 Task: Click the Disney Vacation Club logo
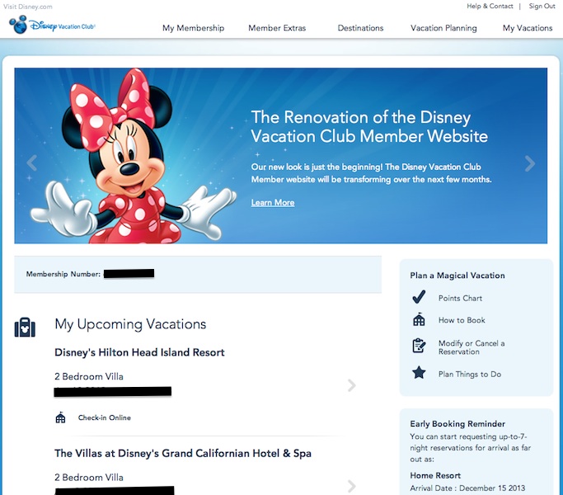(52, 25)
